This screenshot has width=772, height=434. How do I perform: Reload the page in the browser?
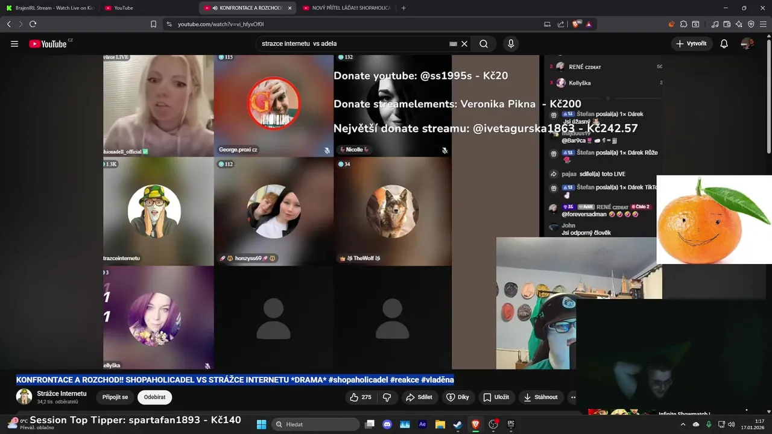33,24
